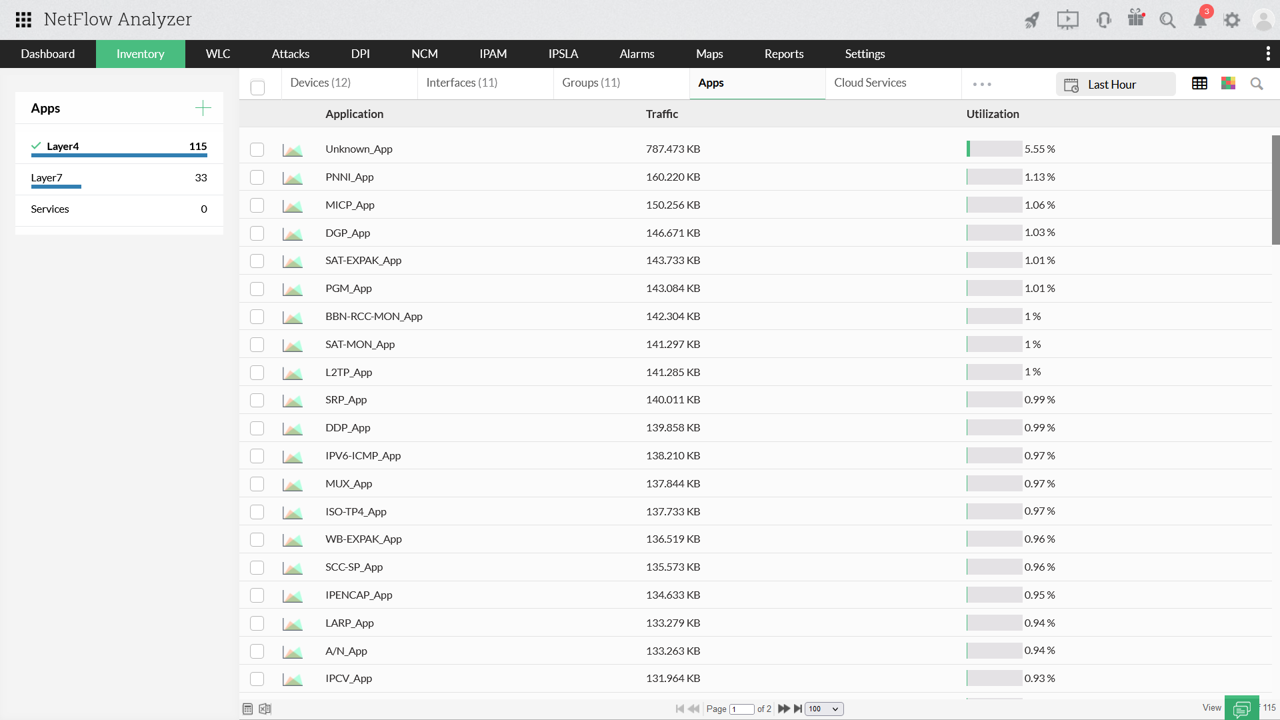
Task: Open the Reports menu
Action: pos(783,54)
